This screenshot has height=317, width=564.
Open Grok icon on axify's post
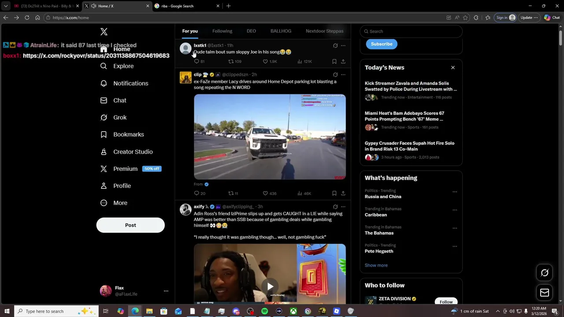coord(335,206)
